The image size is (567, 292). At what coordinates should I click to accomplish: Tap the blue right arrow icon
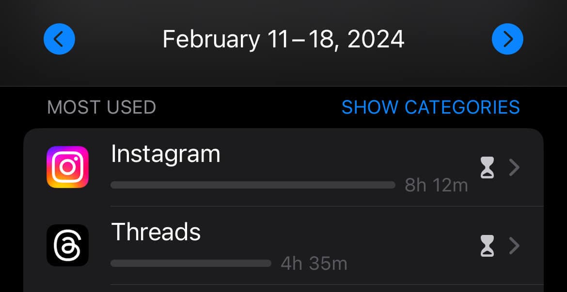(507, 39)
